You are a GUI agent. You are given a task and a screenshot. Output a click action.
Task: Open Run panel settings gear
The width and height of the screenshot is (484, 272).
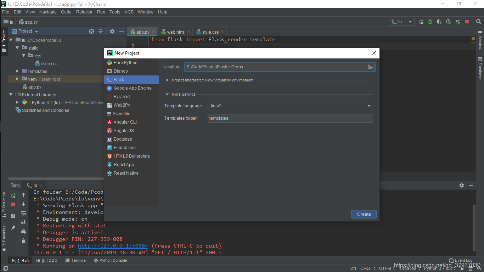coord(462,185)
